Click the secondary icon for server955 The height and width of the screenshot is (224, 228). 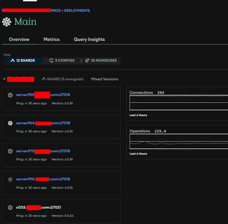10,95
